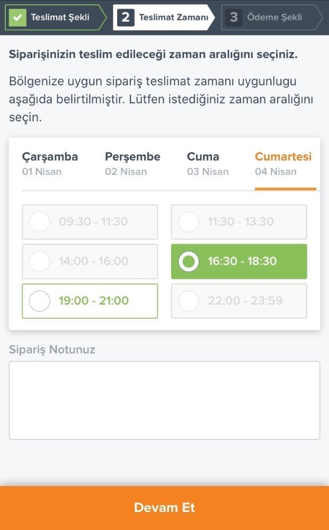Select Cumartesi 04 Nisan tab
The image size is (329, 530).
click(x=283, y=163)
